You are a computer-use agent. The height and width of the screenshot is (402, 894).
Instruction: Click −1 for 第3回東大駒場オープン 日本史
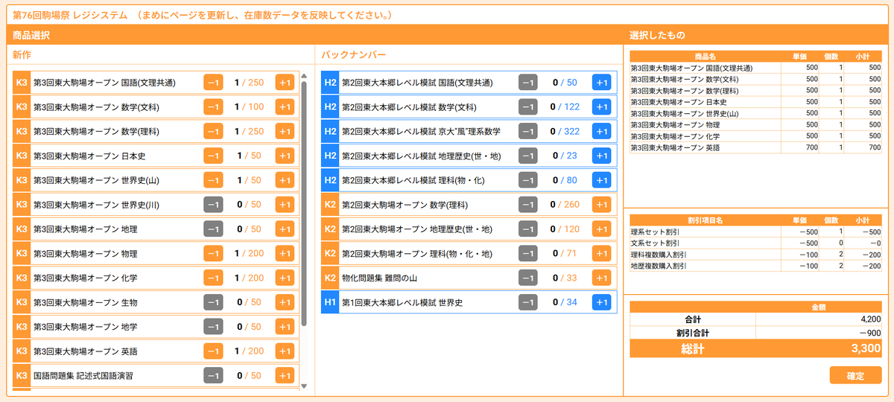pyautogui.click(x=213, y=156)
